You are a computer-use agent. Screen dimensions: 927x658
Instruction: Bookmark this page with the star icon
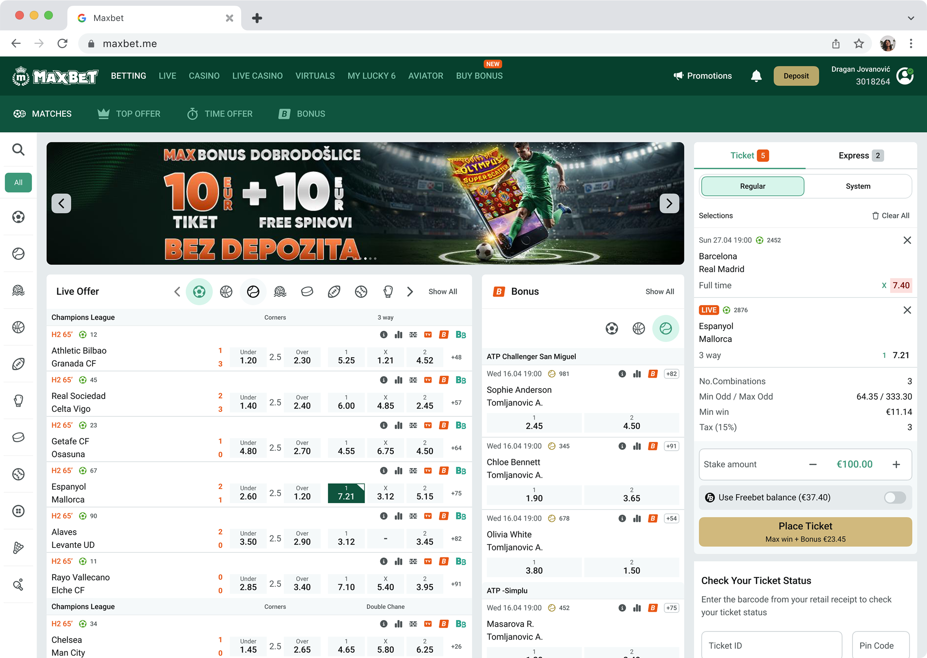[859, 44]
